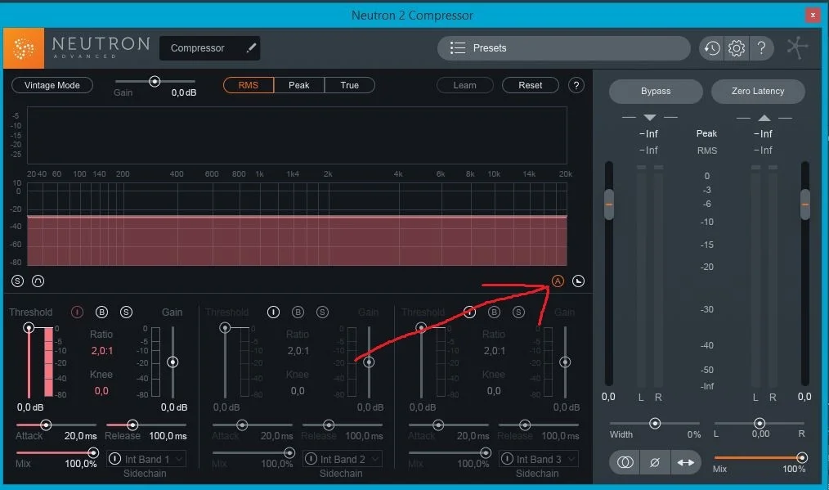Click the header question mark help icon
Screen dimensions: 829x490
pos(761,48)
